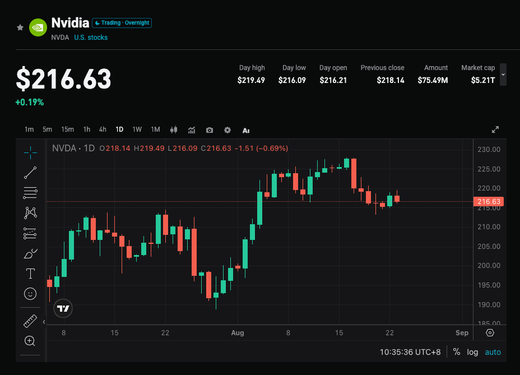Activate the zoom in tool

pyautogui.click(x=30, y=341)
